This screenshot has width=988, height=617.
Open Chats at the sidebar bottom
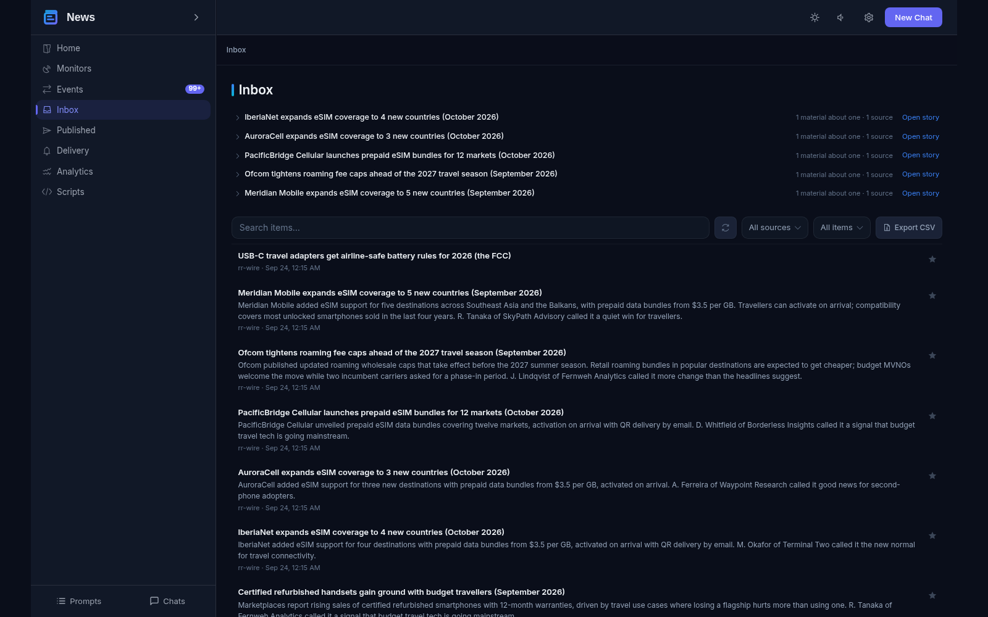tap(167, 601)
